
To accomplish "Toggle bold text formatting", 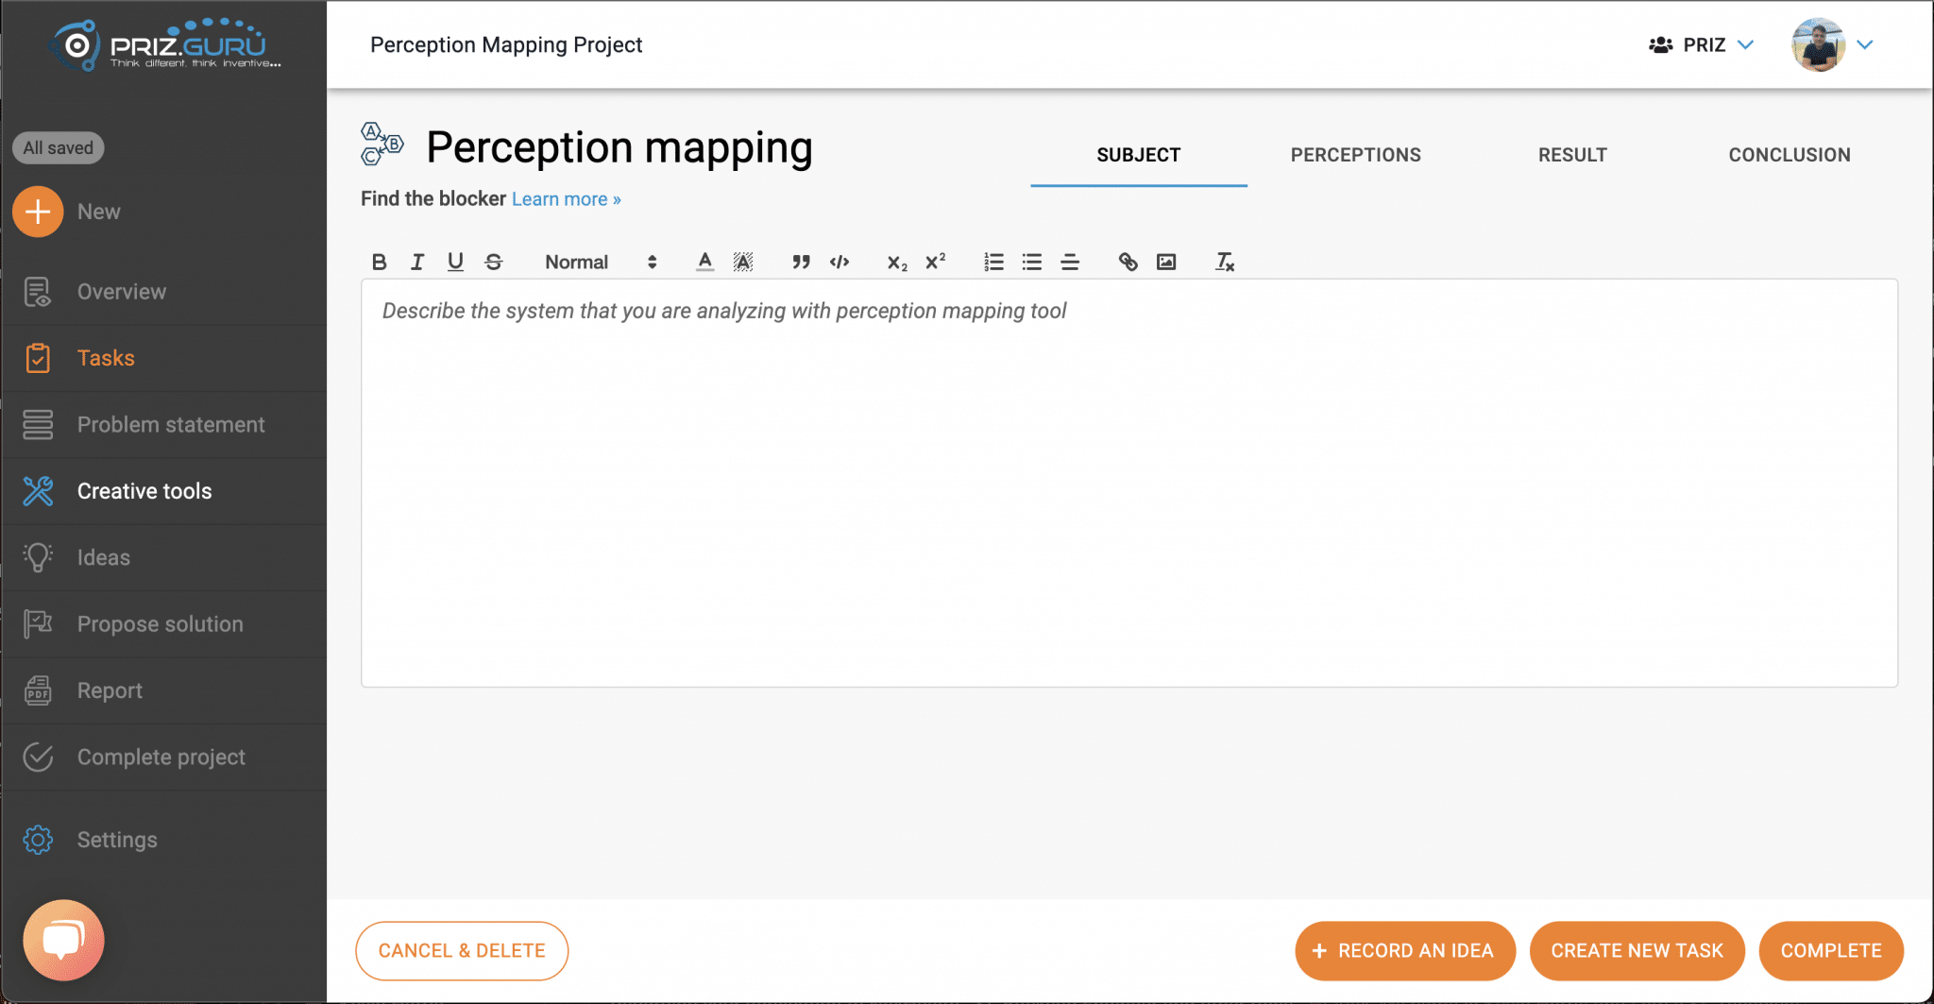I will tap(380, 262).
